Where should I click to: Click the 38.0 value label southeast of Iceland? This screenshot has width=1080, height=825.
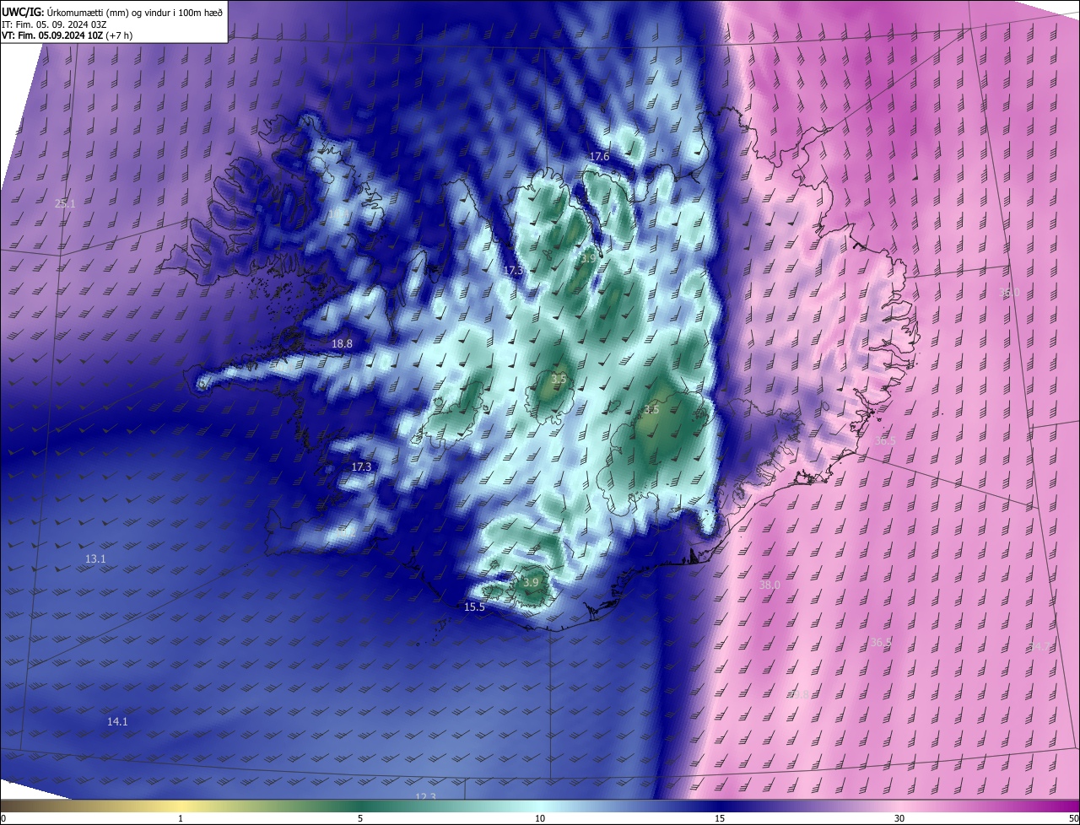click(x=769, y=585)
